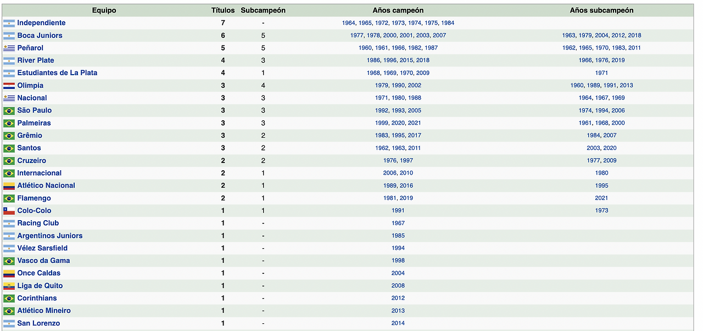
Task: Open the Atlético Mineiro team link
Action: coord(44,311)
